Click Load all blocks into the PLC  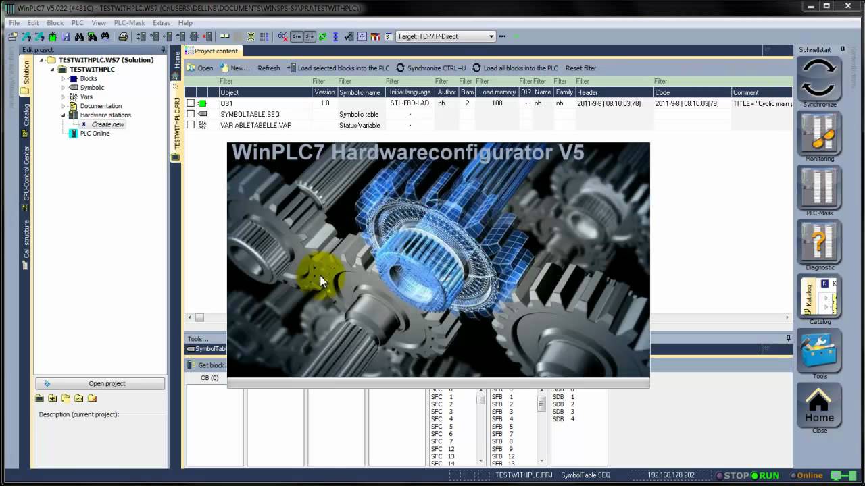pyautogui.click(x=516, y=67)
